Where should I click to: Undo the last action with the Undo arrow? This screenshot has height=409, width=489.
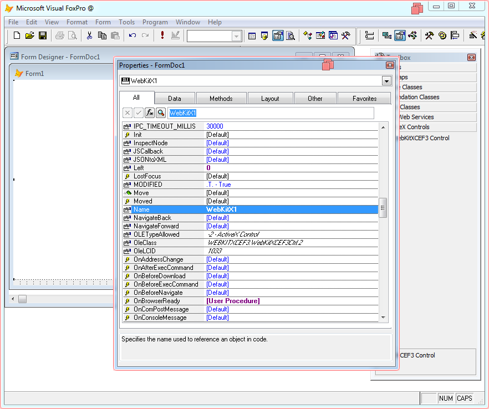click(x=132, y=35)
